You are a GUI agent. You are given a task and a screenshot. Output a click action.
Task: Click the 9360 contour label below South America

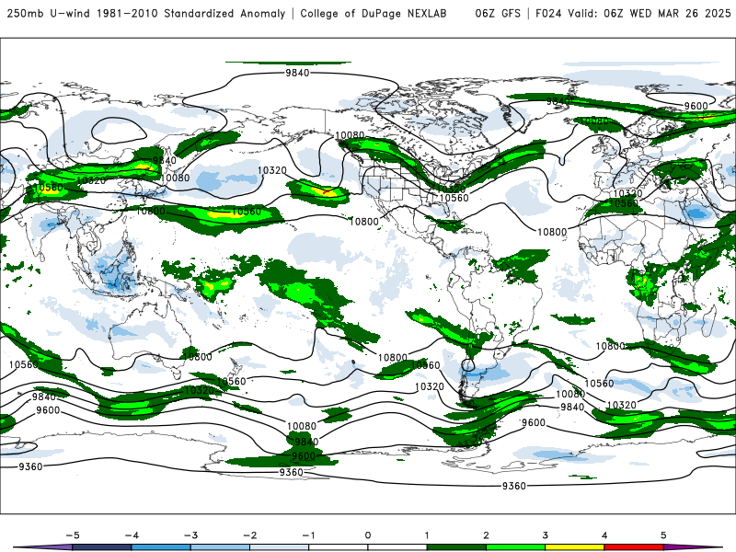514,486
